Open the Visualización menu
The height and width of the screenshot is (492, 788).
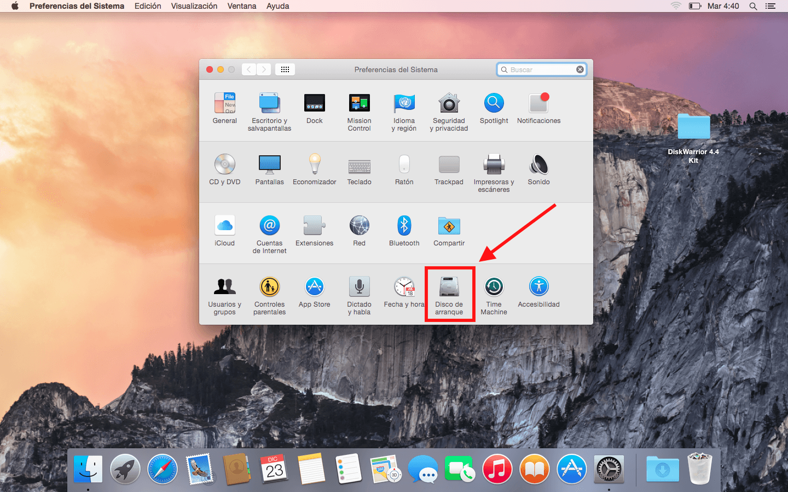(194, 6)
